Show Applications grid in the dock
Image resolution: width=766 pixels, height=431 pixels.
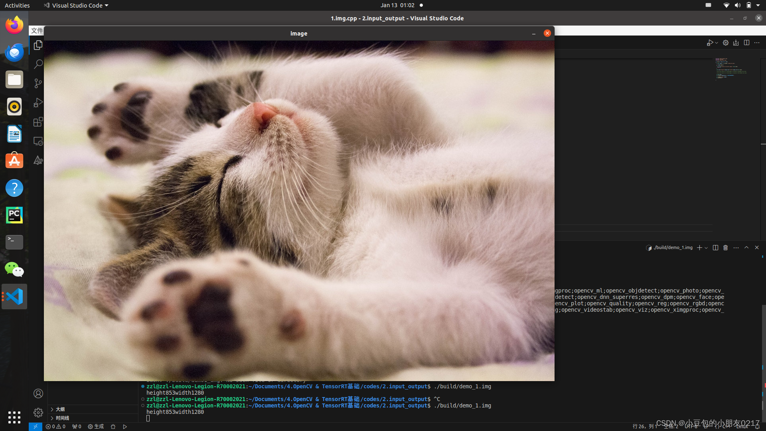click(x=14, y=417)
